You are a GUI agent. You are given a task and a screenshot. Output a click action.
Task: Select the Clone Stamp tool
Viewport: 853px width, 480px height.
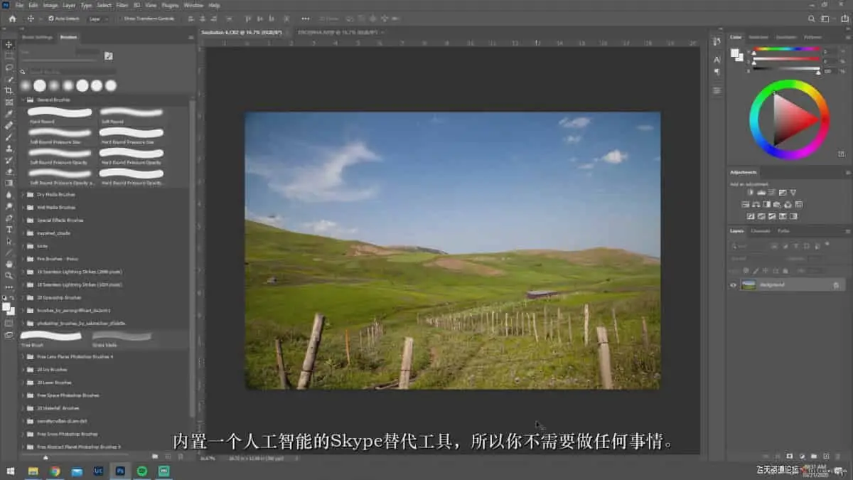(9, 148)
